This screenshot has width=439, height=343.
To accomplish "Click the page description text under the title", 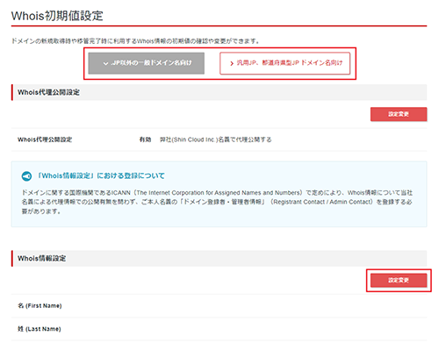I will [x=135, y=41].
